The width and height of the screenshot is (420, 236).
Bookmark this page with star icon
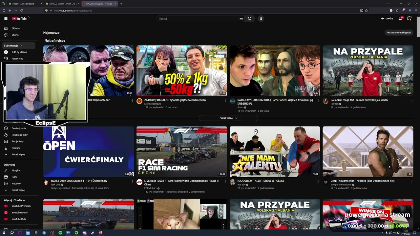coord(367,10)
